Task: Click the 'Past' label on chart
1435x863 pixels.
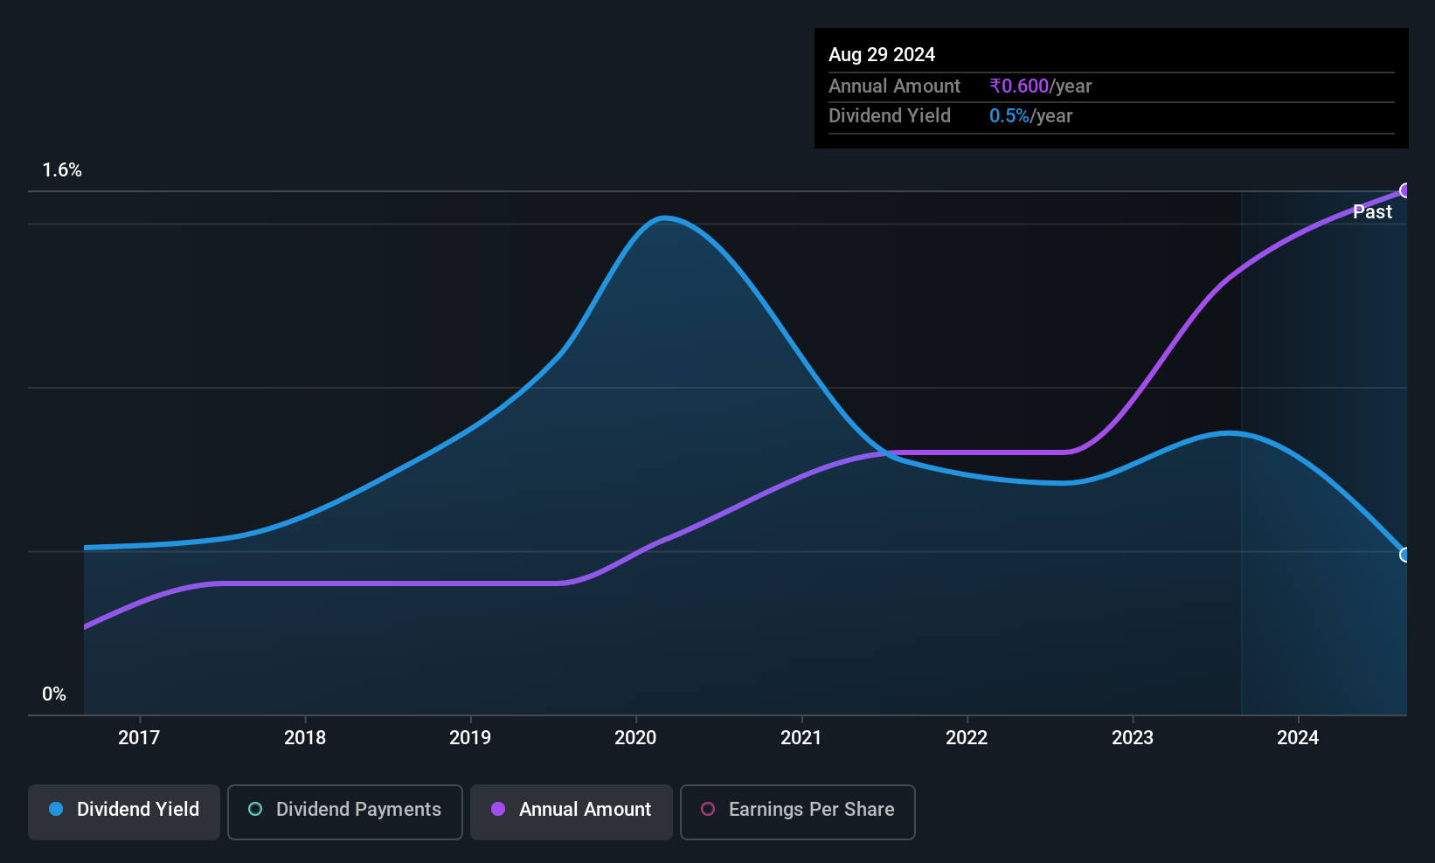Action: point(1372,212)
